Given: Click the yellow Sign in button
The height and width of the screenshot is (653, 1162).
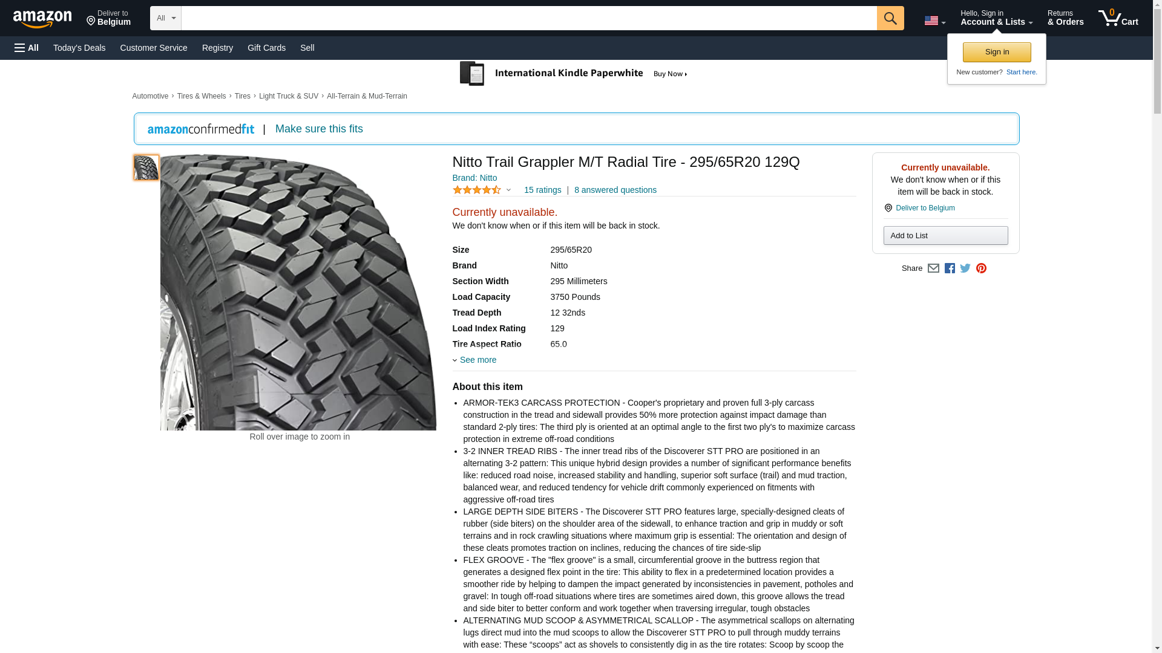Looking at the screenshot, I should click(x=997, y=52).
